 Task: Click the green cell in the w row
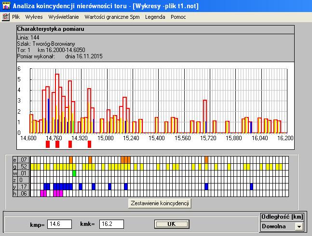pos(74,173)
